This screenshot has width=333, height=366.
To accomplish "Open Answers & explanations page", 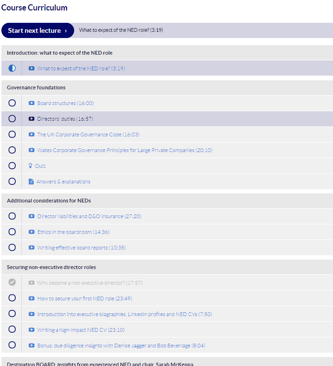I will coord(64,182).
